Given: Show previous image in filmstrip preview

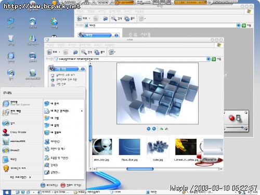Looking at the screenshot, I should tap(149, 128).
